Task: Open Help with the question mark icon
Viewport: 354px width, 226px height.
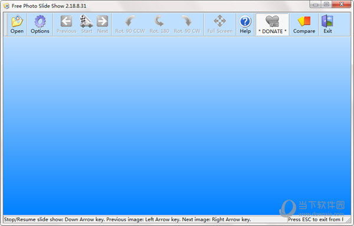Action: (245, 24)
